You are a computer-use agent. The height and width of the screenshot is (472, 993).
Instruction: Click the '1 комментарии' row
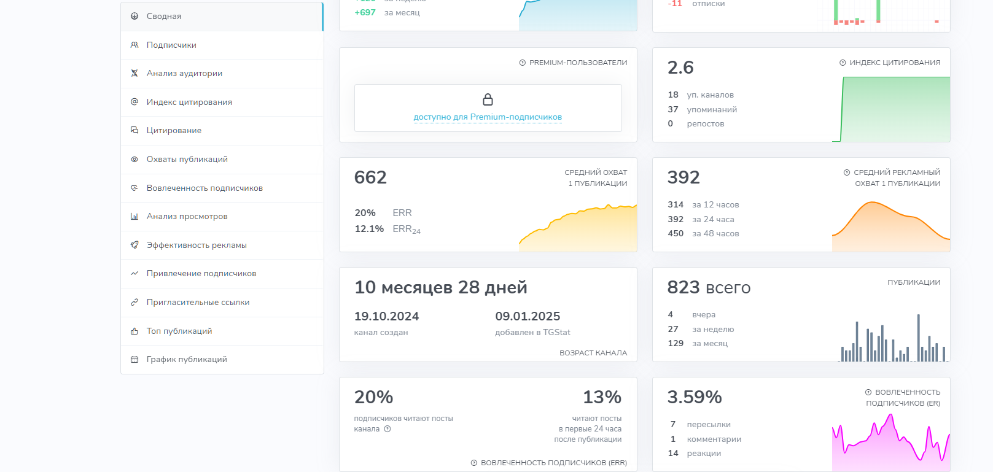704,439
